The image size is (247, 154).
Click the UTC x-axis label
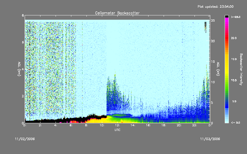tap(117, 130)
